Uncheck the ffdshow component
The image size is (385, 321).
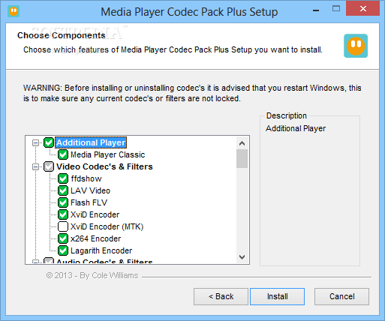(x=63, y=178)
